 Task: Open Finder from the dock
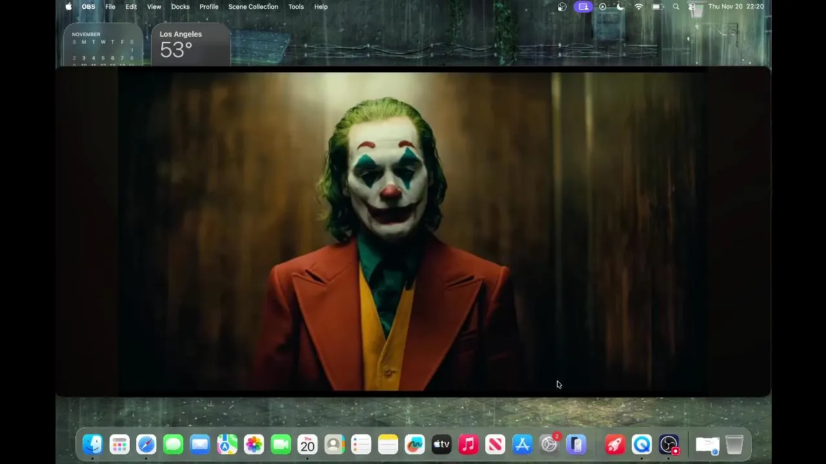[x=93, y=444]
